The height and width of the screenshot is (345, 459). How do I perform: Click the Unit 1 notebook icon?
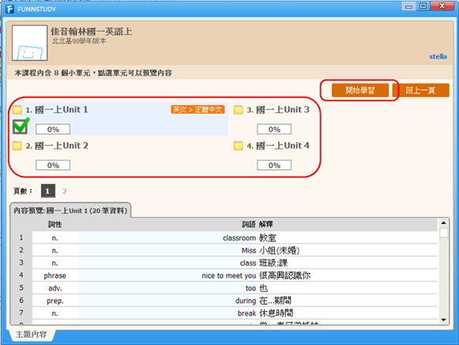17,110
